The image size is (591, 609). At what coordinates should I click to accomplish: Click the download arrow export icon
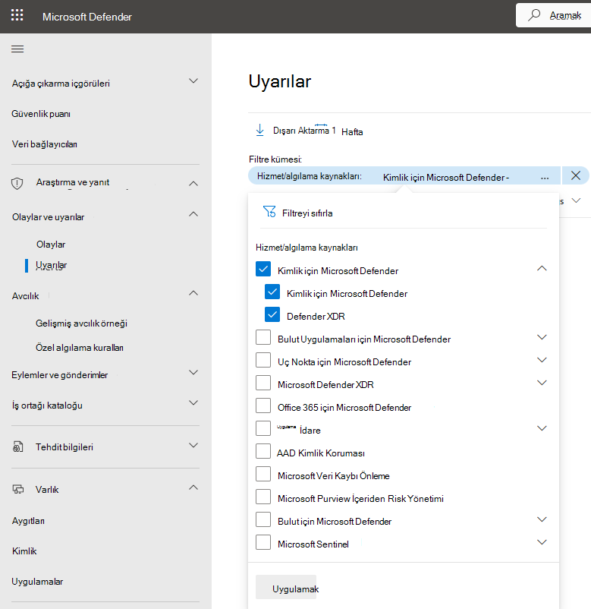(259, 131)
